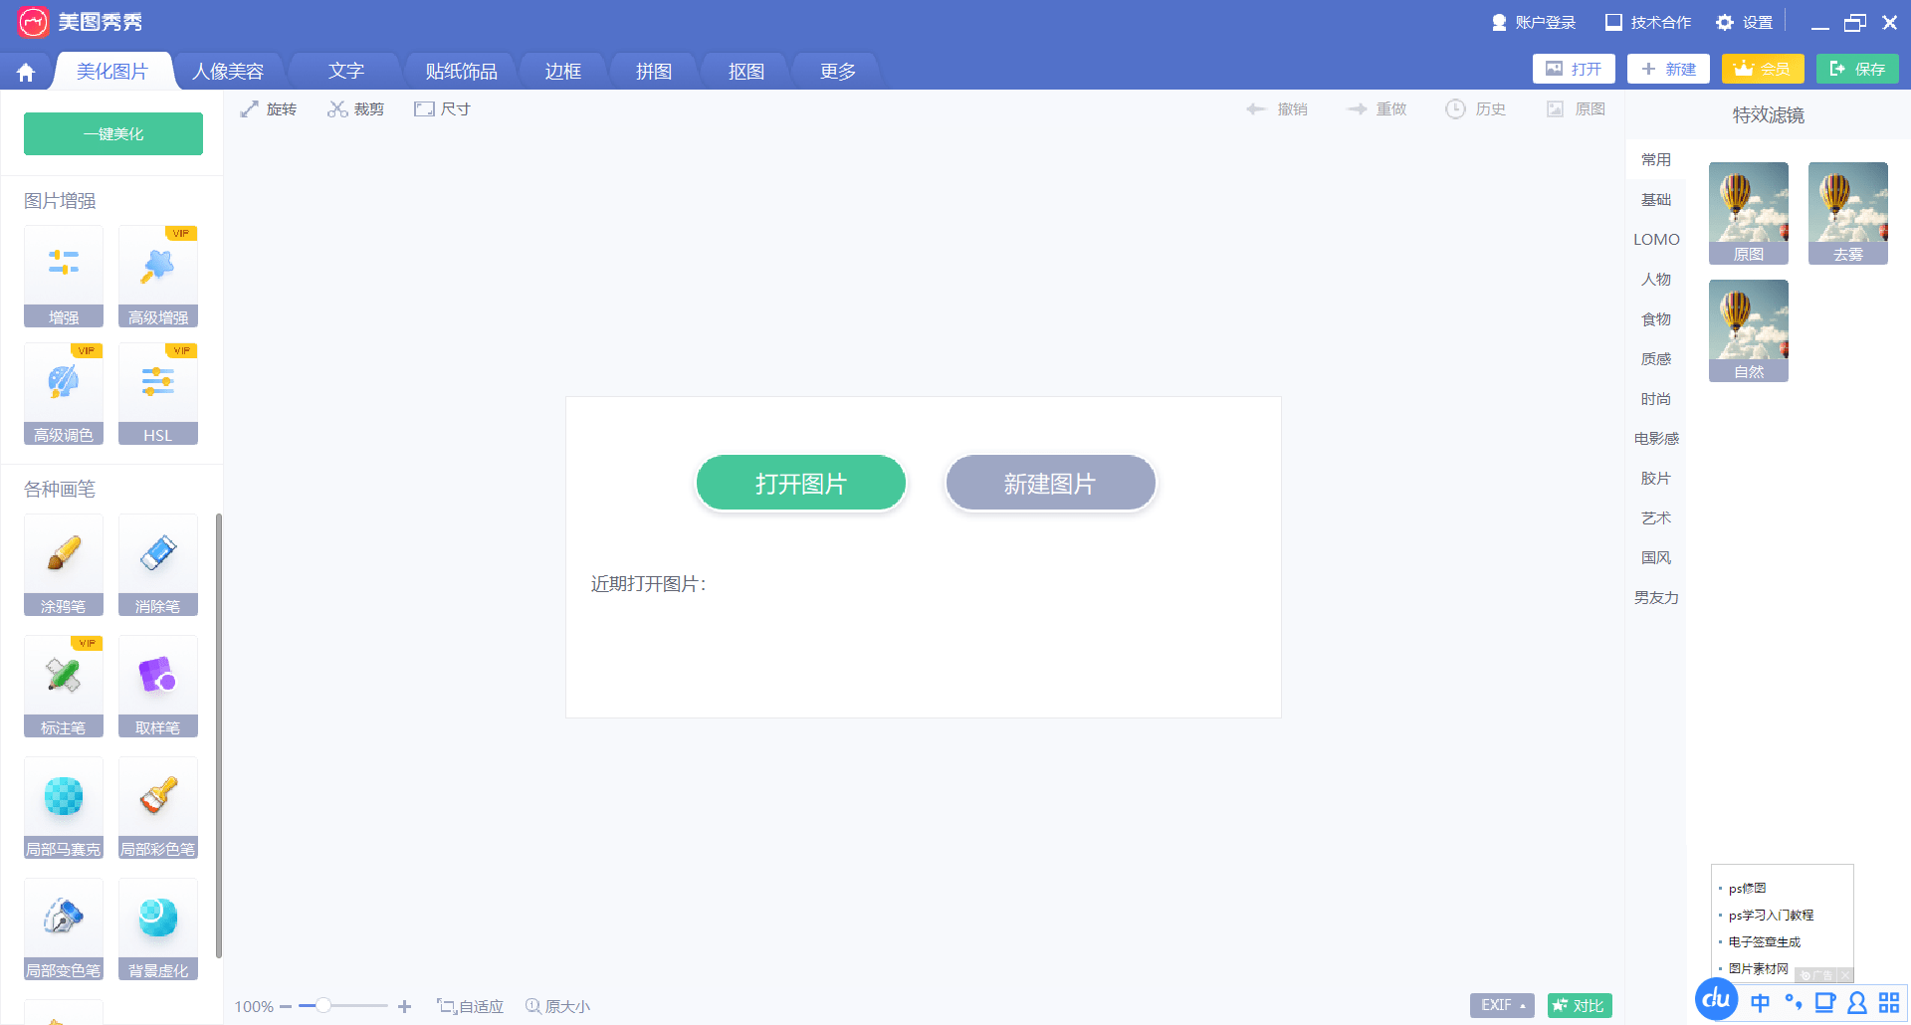Switch to the 人像美容 tab
The height and width of the screenshot is (1025, 1911).
click(x=228, y=72)
